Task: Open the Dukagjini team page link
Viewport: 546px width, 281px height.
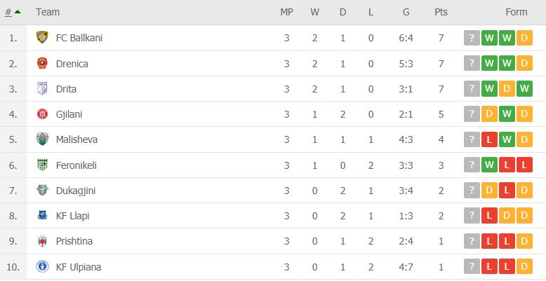Action: pos(76,191)
